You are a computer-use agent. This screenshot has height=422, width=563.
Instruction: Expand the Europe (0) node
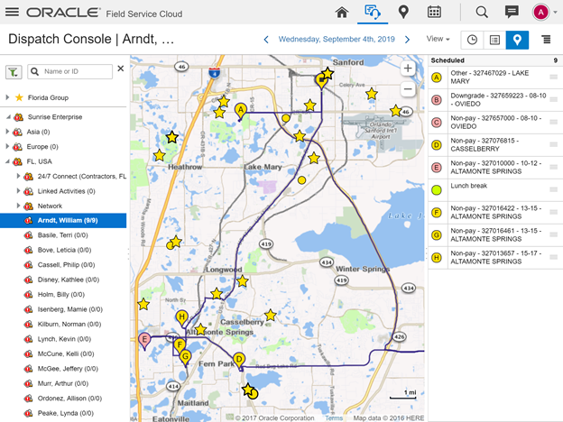7,146
